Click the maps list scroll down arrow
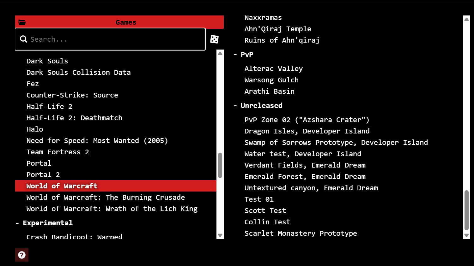The width and height of the screenshot is (474, 266). click(466, 235)
